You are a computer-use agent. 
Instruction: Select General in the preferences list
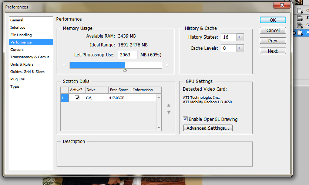point(17,20)
